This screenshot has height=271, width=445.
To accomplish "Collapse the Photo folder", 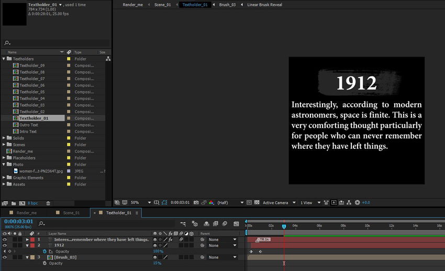I will click(4, 165).
